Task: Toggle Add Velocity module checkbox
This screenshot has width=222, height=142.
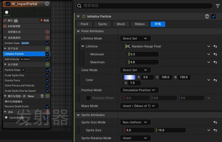Action: [x=47, y=59]
